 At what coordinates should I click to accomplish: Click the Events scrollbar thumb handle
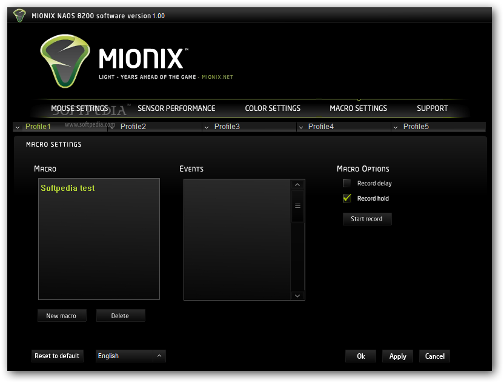pyautogui.click(x=297, y=206)
